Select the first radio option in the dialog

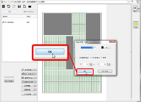coord(80,58)
